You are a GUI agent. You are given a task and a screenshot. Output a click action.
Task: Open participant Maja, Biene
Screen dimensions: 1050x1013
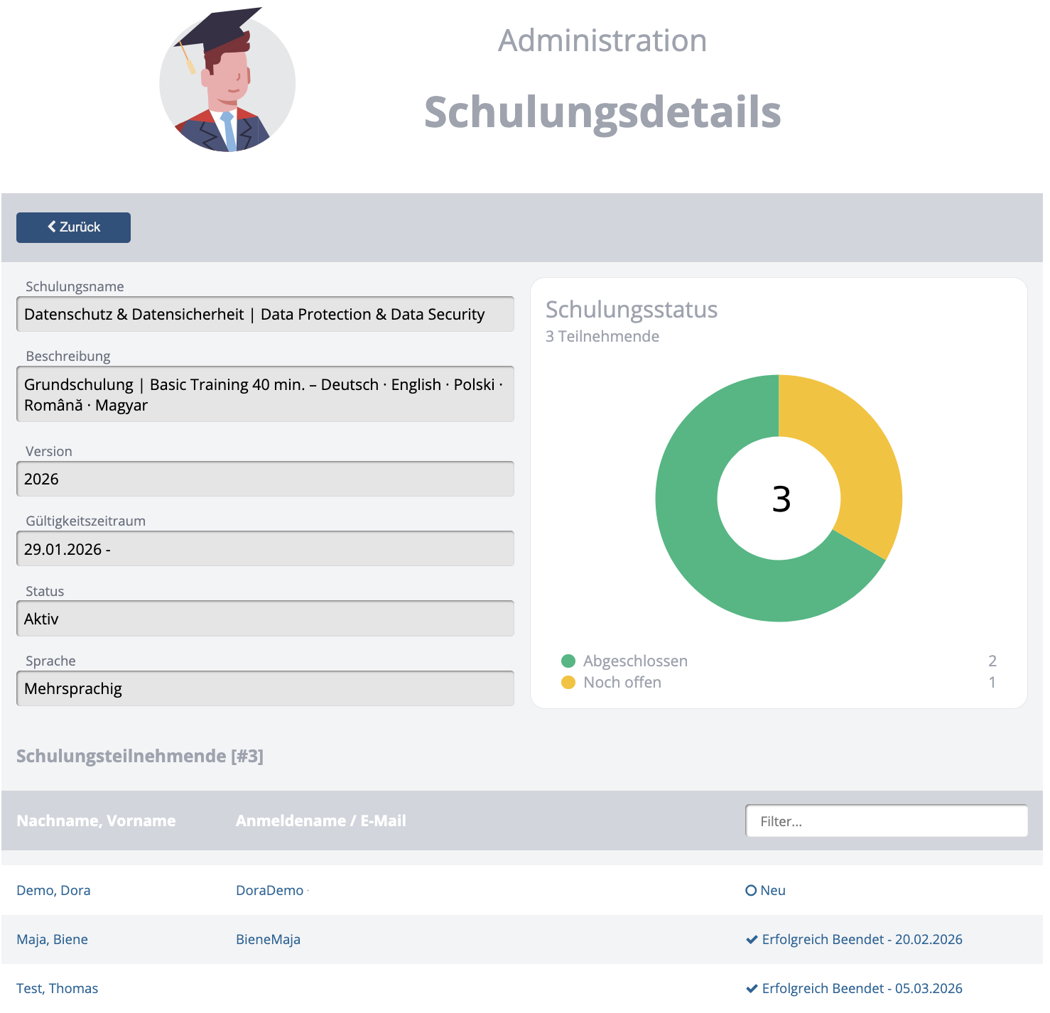pos(52,940)
